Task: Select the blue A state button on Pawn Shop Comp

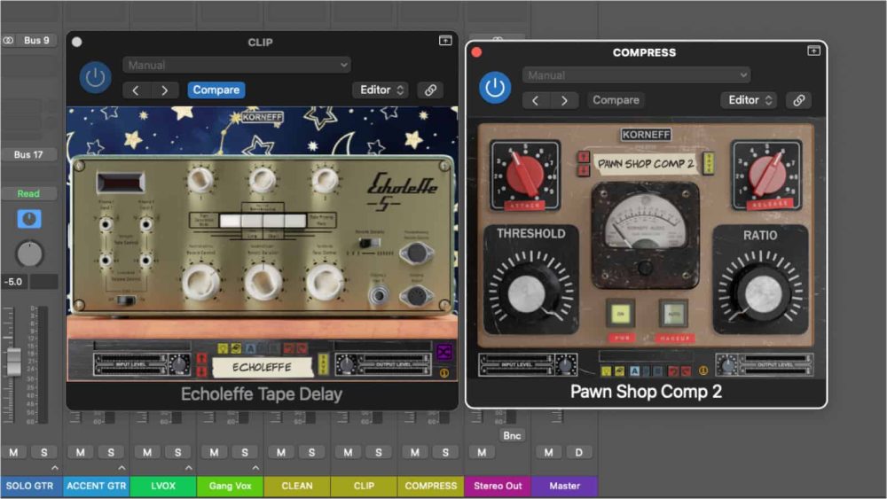Action: click(x=634, y=371)
